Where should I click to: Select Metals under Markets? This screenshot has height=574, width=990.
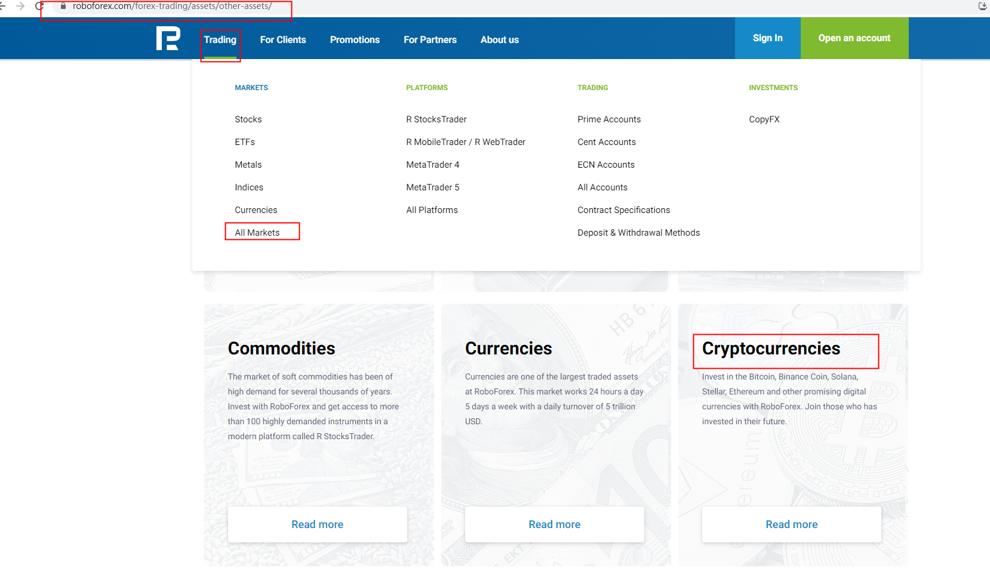pyautogui.click(x=248, y=165)
